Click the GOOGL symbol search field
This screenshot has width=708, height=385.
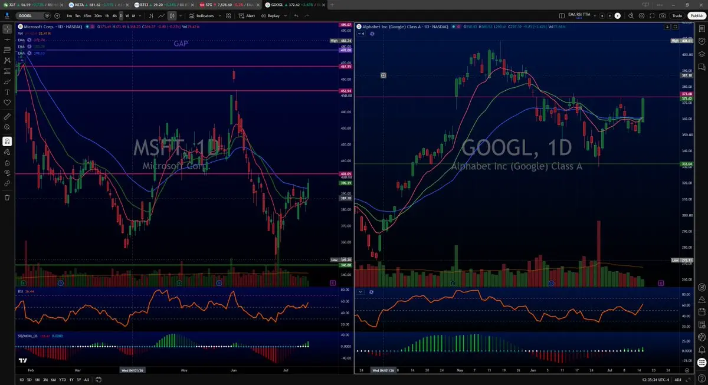(x=29, y=16)
